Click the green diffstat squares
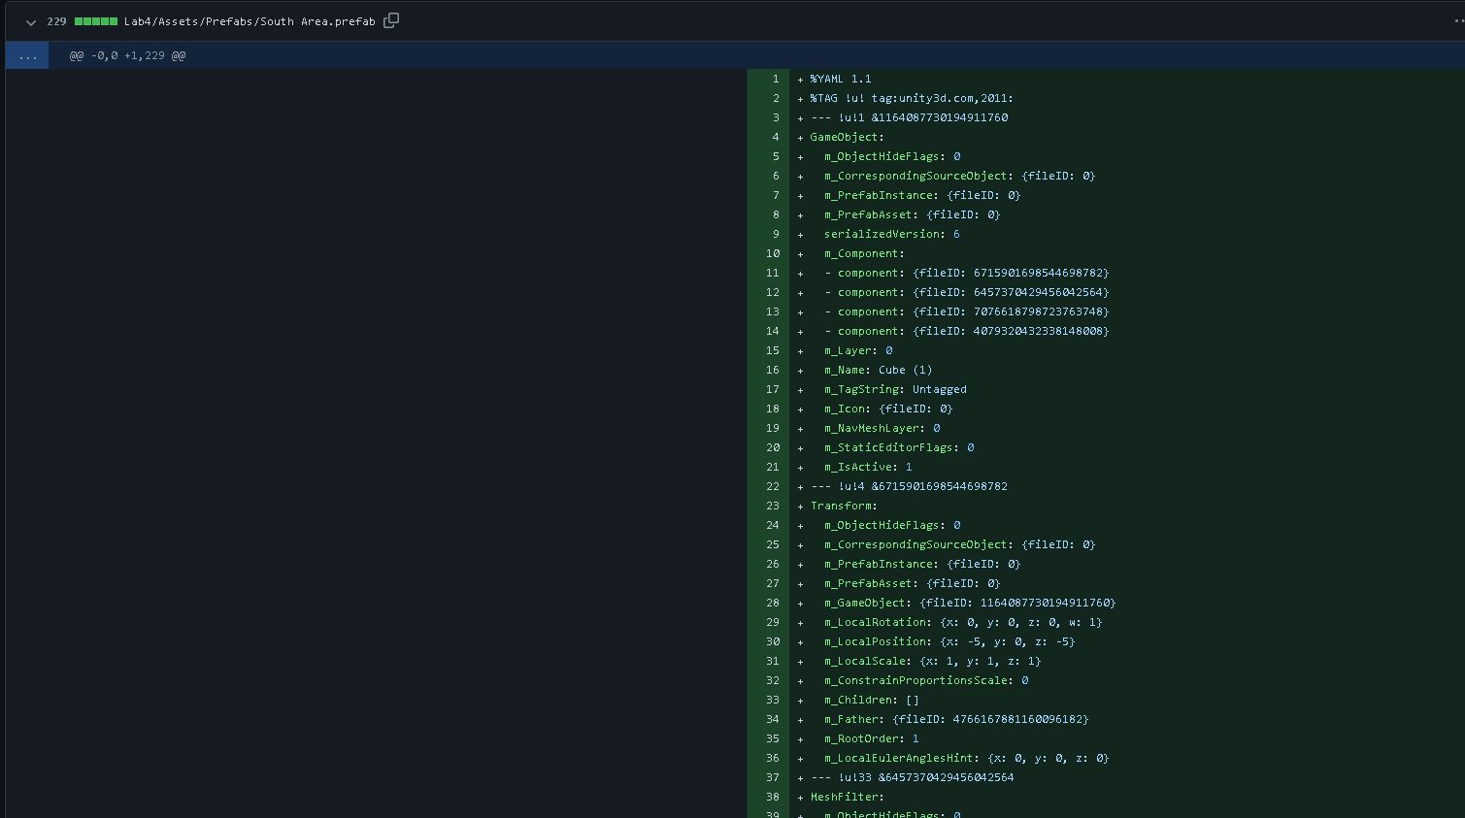 click(96, 21)
